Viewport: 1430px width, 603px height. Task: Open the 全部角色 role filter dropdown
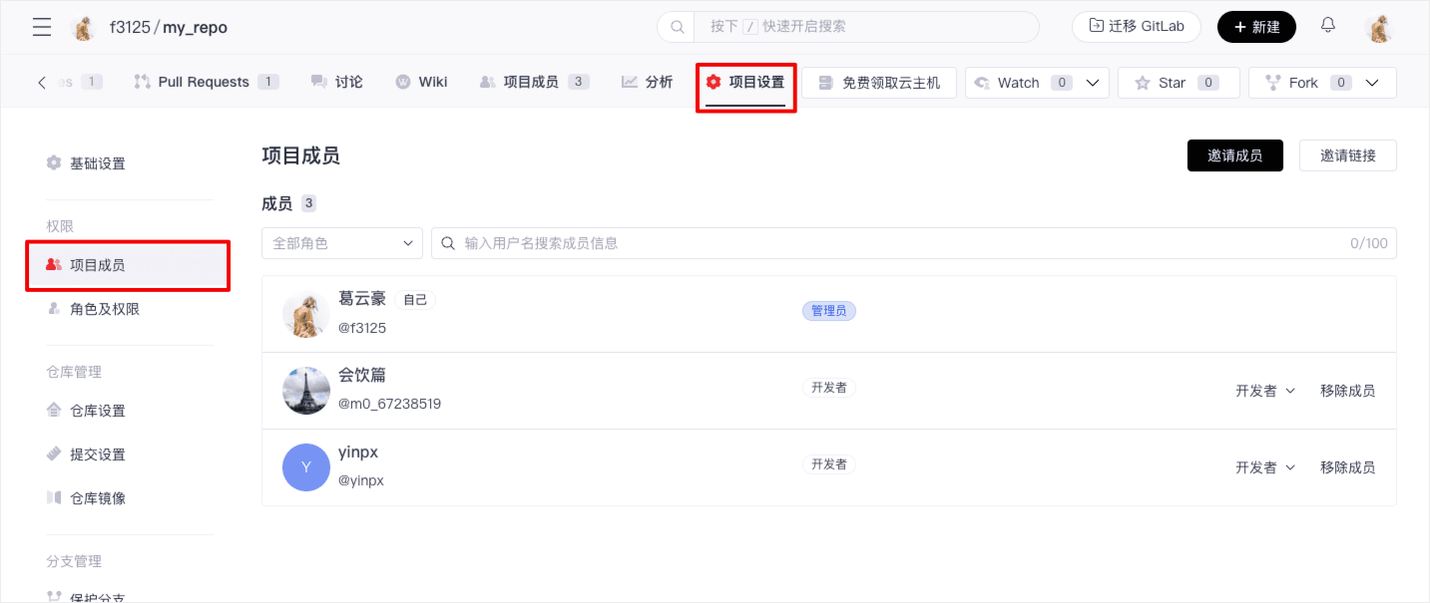[342, 243]
